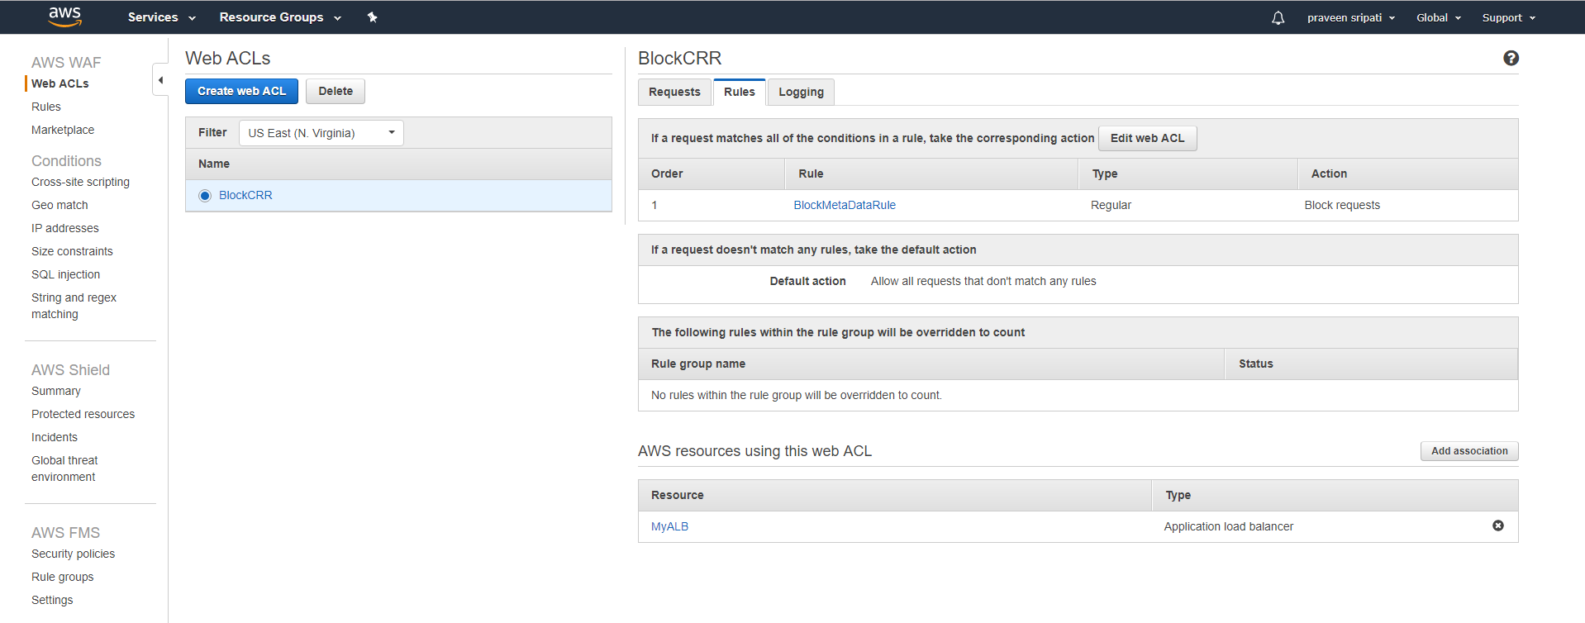Click the AWS logo home icon
Screen dimensions: 1585x623
[64, 17]
